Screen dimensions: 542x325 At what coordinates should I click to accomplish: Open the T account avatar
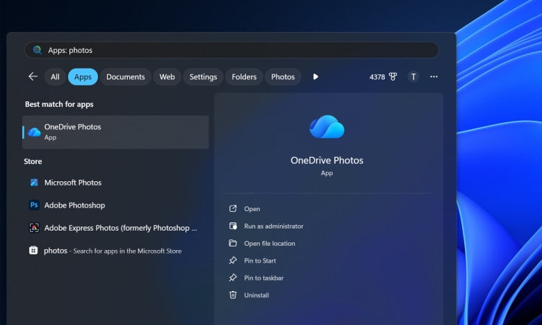[x=413, y=76]
